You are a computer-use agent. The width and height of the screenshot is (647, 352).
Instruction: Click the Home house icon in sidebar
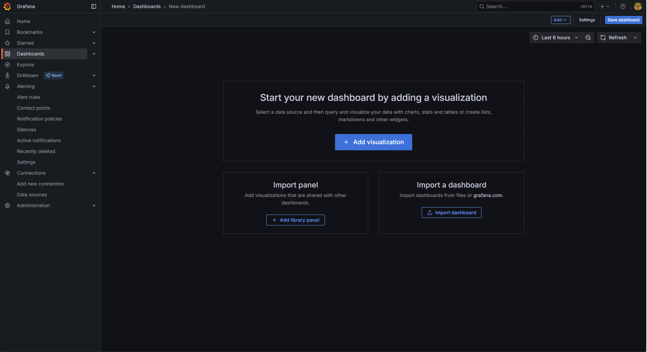[7, 21]
